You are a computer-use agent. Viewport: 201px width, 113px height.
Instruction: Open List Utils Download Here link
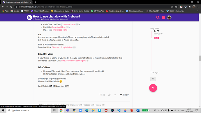[x=59, y=27]
